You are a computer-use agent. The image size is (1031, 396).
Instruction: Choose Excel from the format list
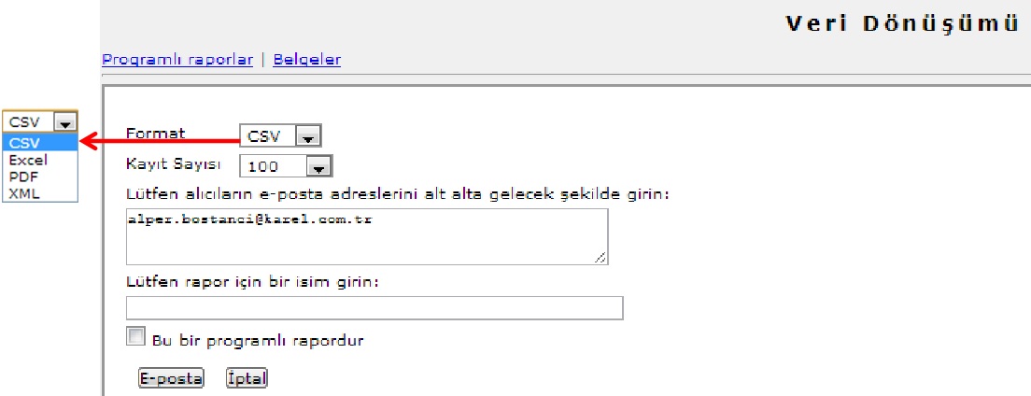[29, 160]
